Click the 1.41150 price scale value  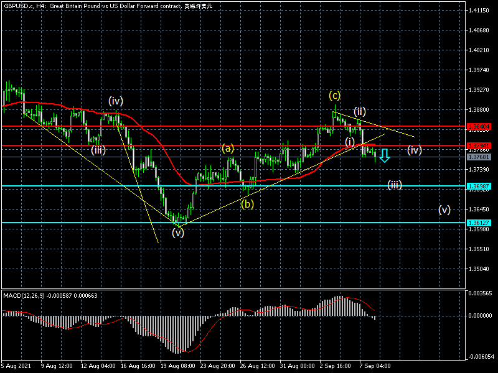[x=478, y=11]
